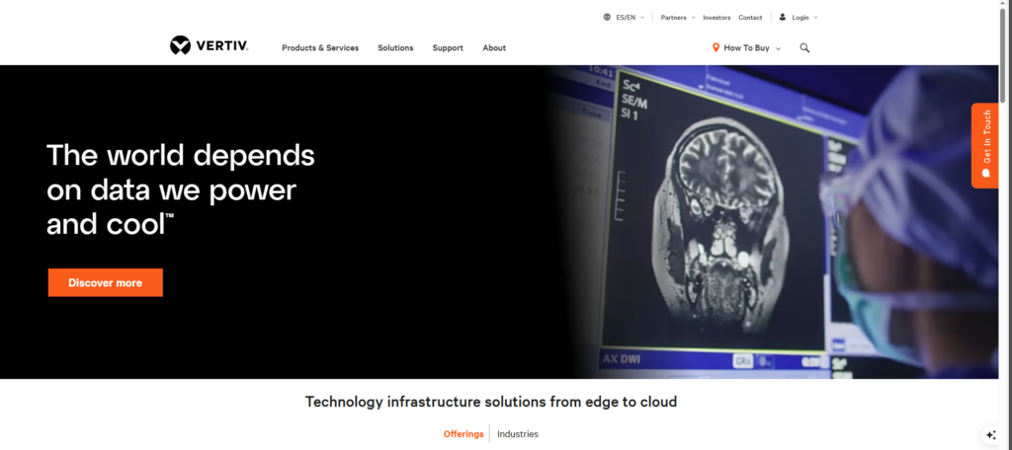
Task: Expand the Login dropdown arrow
Action: click(815, 17)
